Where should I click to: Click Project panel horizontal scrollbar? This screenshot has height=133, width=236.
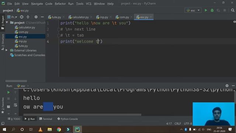pos(16,81)
